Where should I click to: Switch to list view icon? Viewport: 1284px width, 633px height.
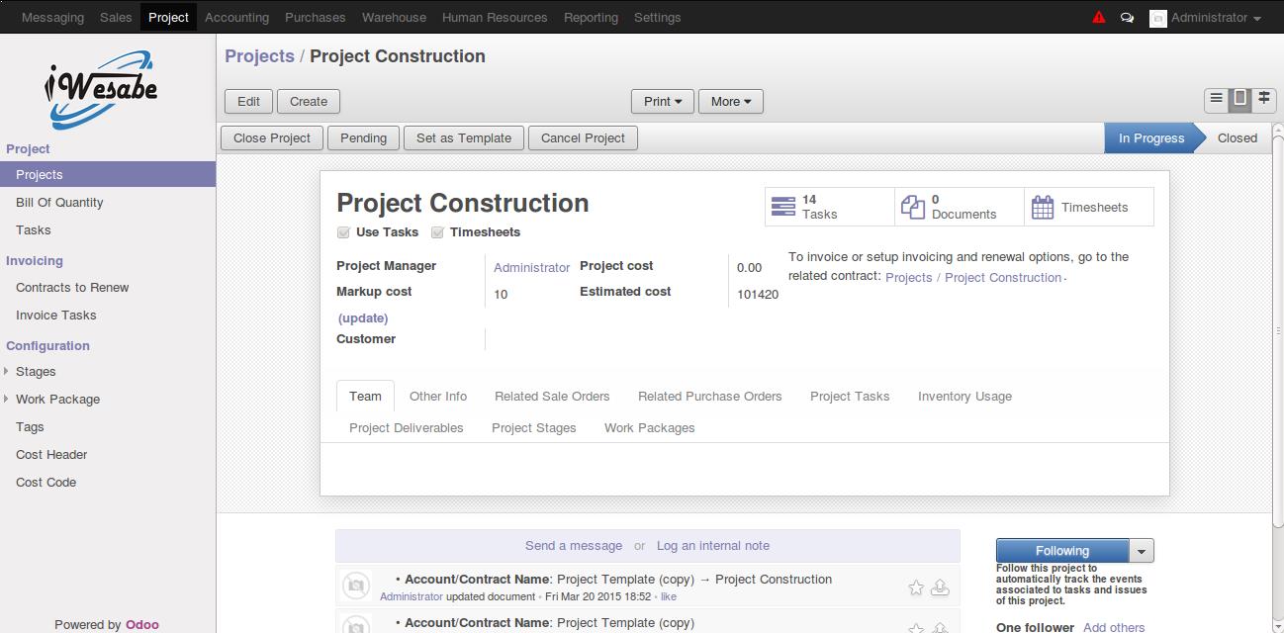(1216, 99)
